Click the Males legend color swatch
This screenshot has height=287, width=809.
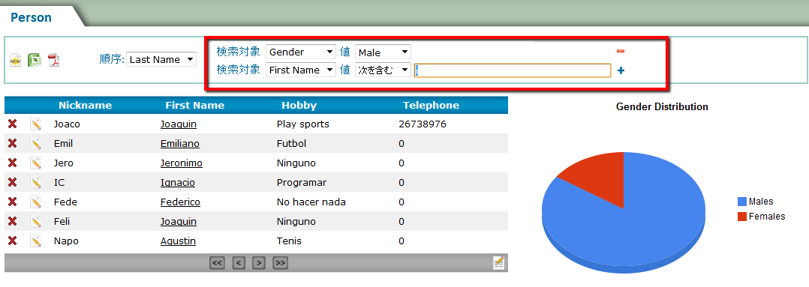pos(742,202)
